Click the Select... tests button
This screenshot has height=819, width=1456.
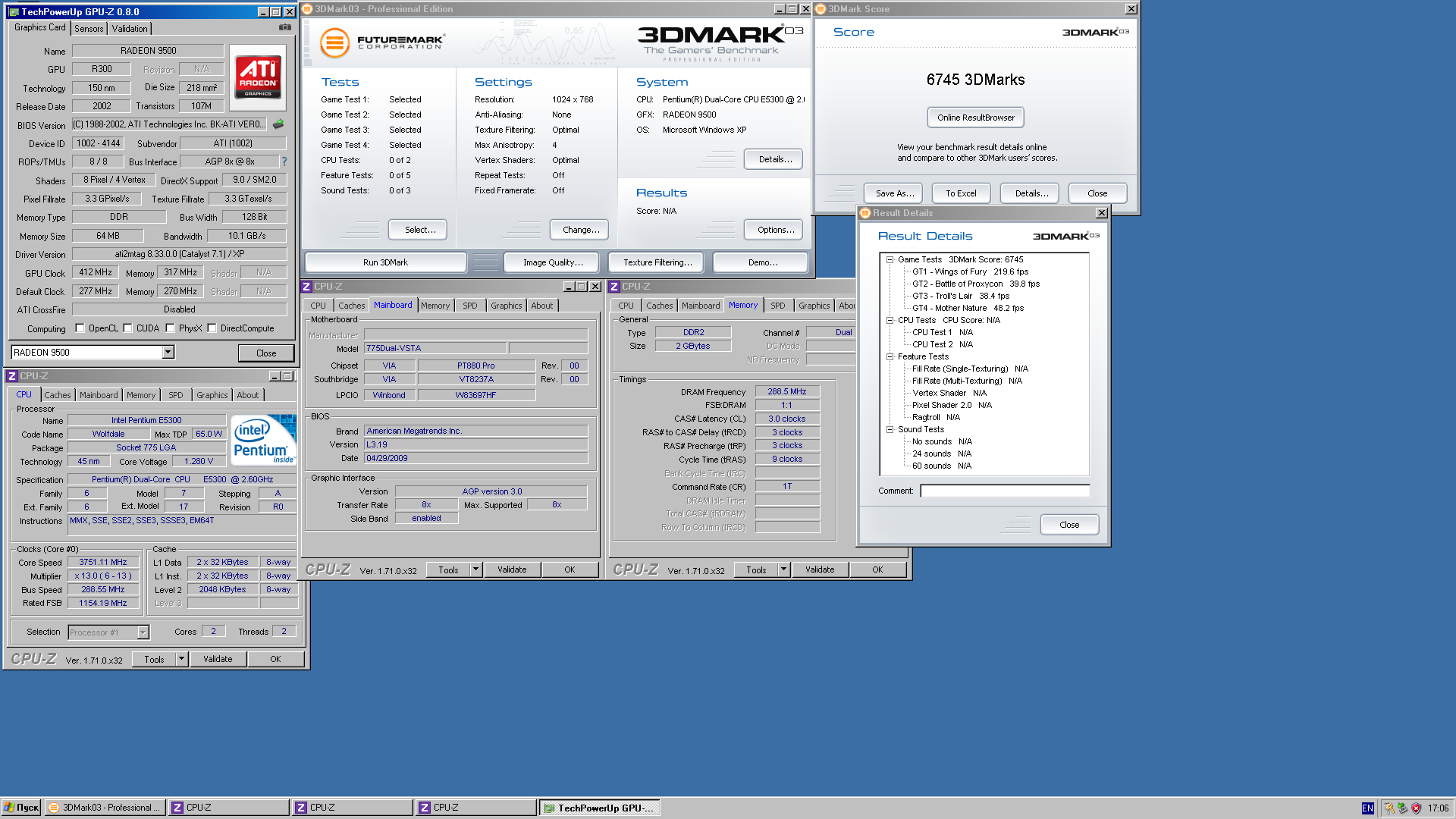pyautogui.click(x=419, y=230)
